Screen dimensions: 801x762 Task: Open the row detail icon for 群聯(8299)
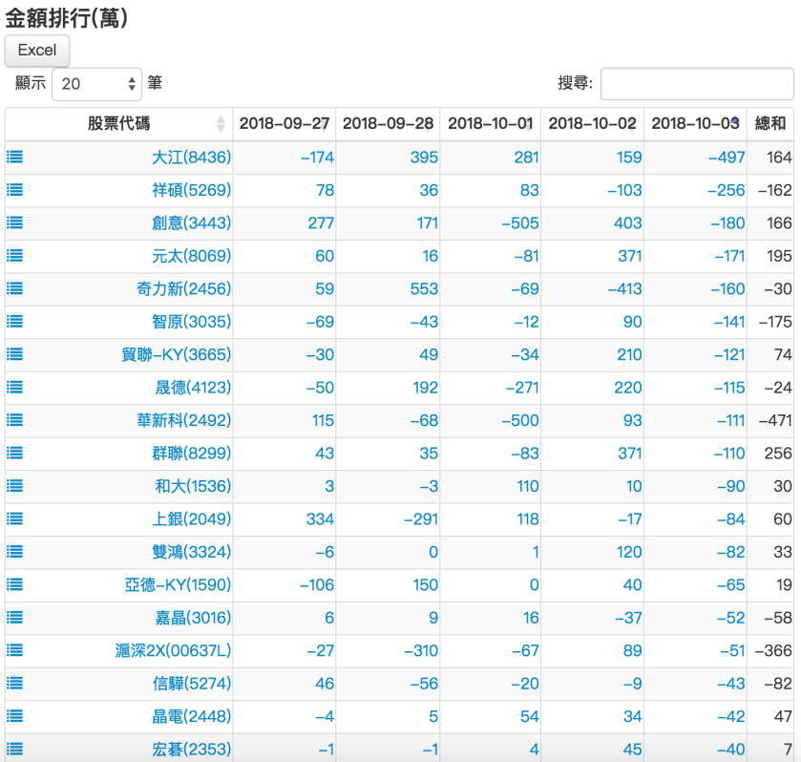click(x=13, y=453)
